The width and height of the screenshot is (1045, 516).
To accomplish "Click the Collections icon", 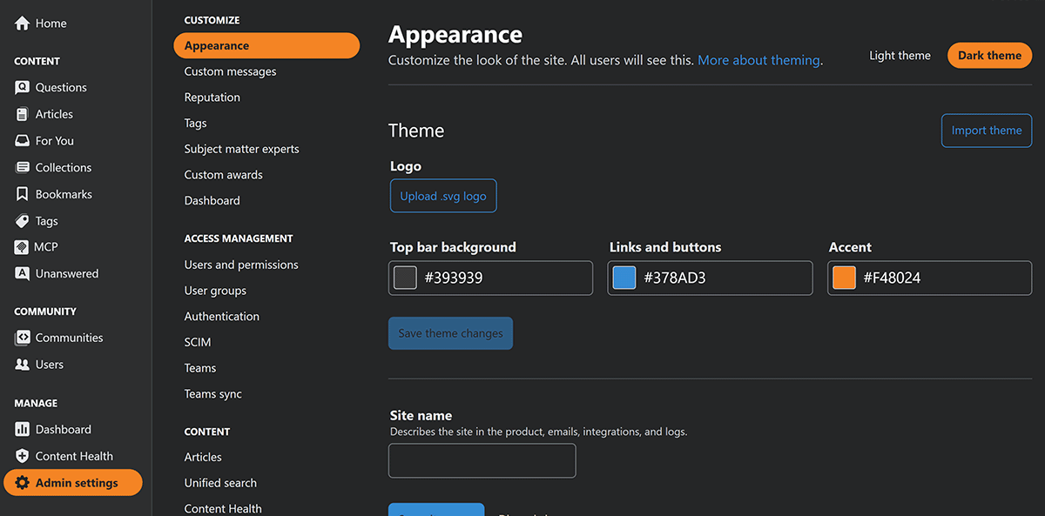I will 23,168.
